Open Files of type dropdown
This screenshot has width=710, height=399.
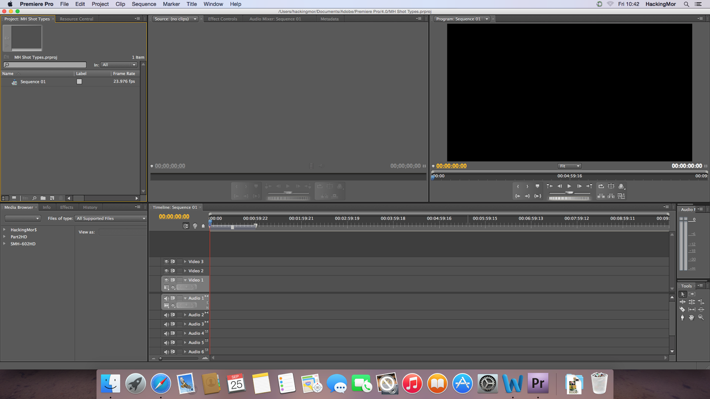[x=110, y=219]
